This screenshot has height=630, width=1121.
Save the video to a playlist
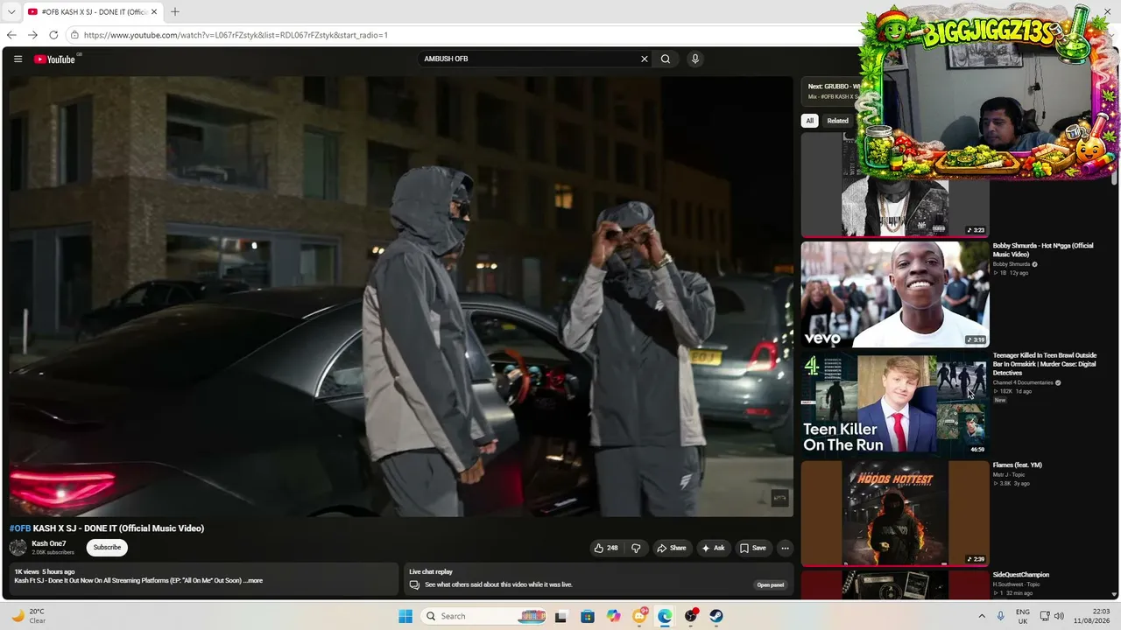(753, 549)
